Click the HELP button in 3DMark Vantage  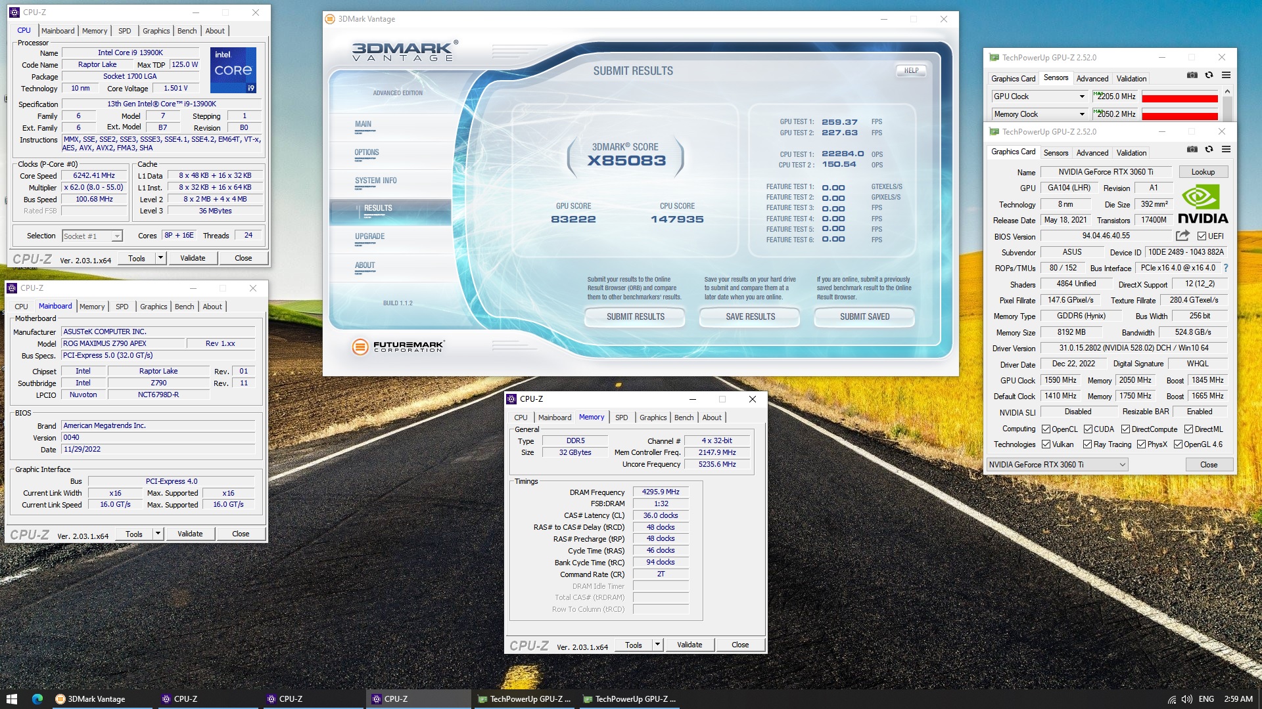point(911,71)
